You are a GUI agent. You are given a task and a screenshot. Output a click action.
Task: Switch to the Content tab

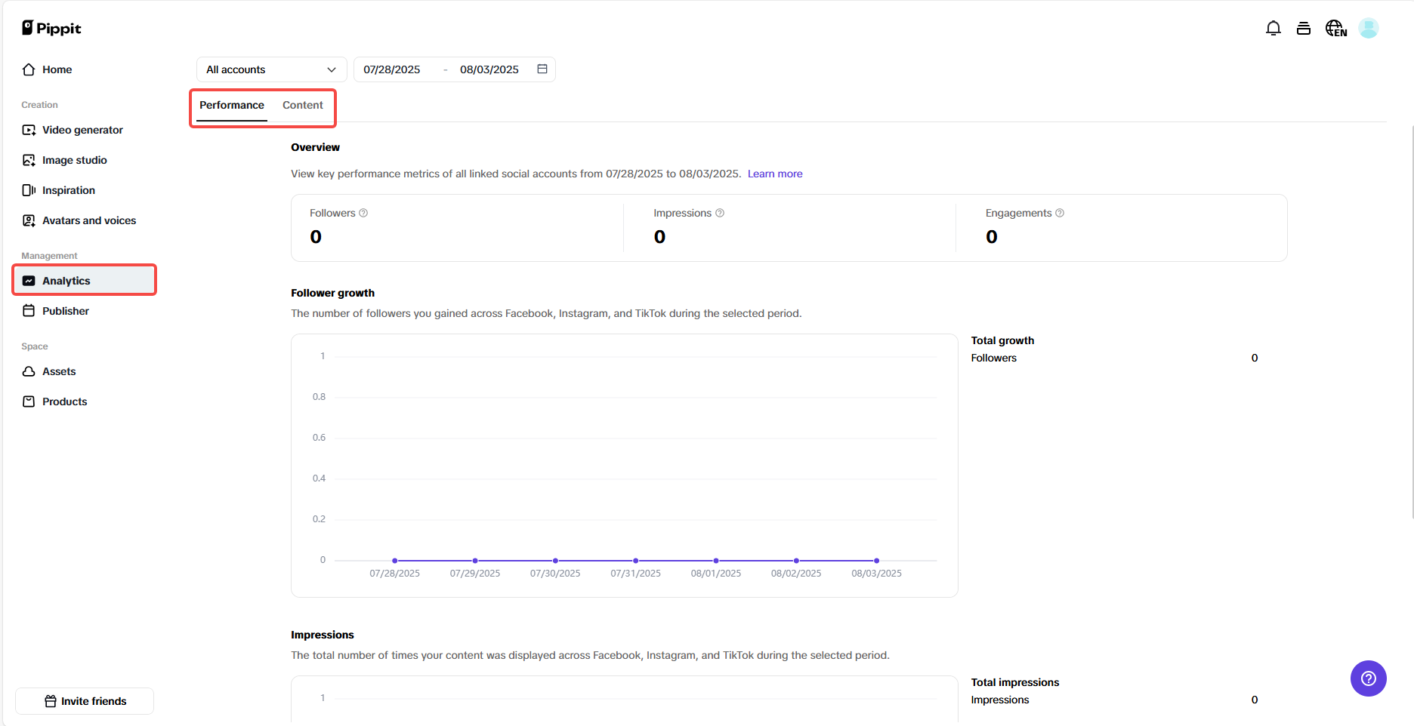[x=302, y=105]
